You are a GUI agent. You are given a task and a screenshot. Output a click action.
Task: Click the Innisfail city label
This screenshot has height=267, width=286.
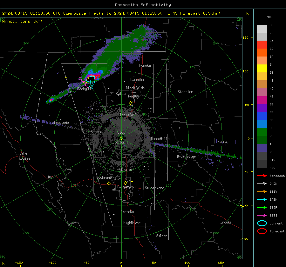(128, 115)
